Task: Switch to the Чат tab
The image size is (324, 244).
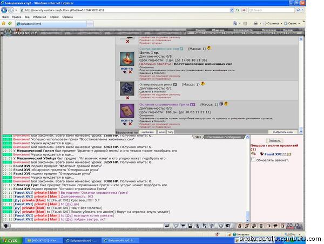Action: (198, 137)
